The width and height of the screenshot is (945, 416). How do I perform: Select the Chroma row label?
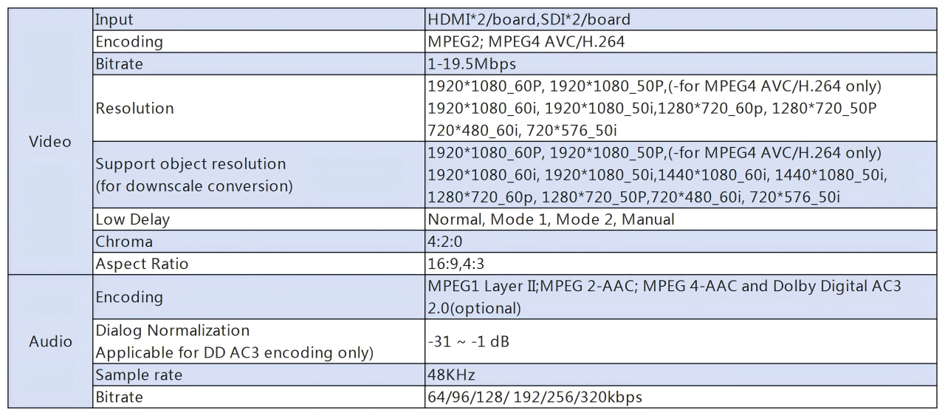[124, 242]
